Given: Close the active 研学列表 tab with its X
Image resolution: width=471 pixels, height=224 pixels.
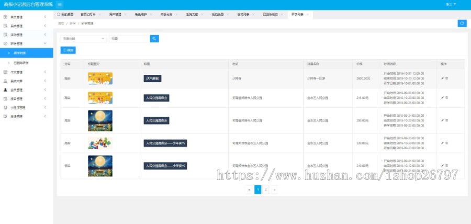Looking at the screenshot, I should 307,15.
